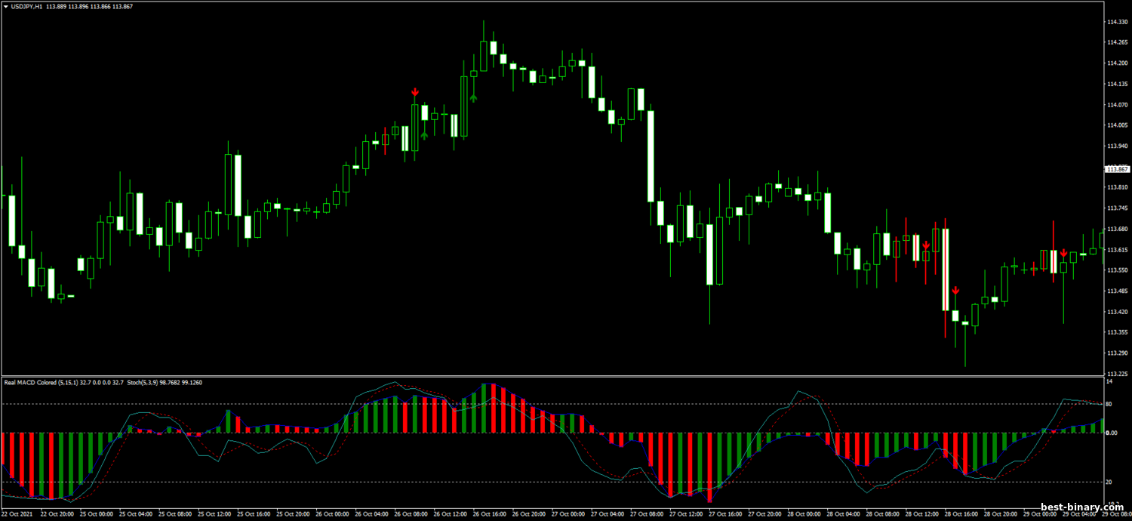Click the stochastic 80 level label
The height and width of the screenshot is (521, 1132).
click(x=1110, y=404)
